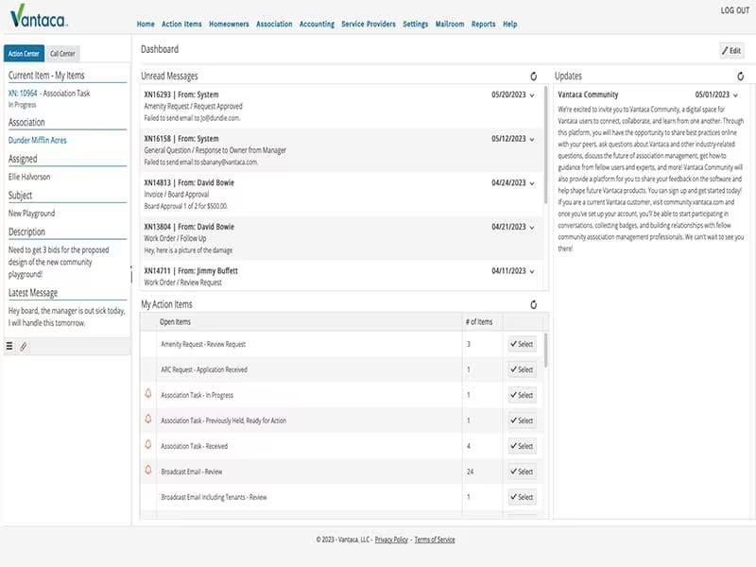Open message XN14711 from Jimmy Buffett

point(340,276)
